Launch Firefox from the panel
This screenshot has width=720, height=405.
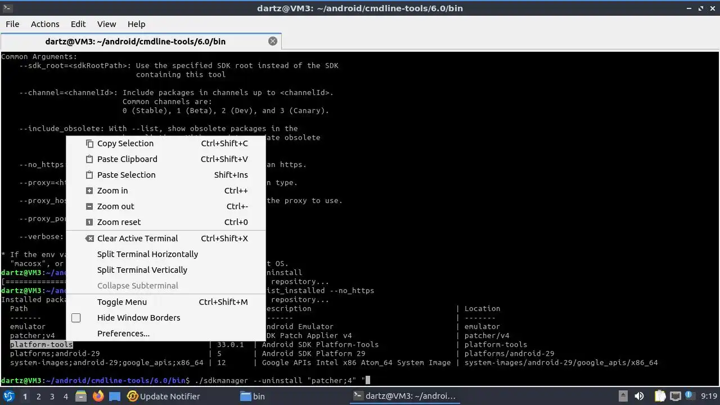pos(98,396)
